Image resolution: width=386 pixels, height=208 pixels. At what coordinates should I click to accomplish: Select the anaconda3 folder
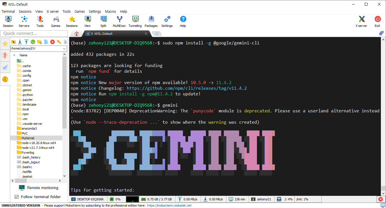[x=29, y=128]
